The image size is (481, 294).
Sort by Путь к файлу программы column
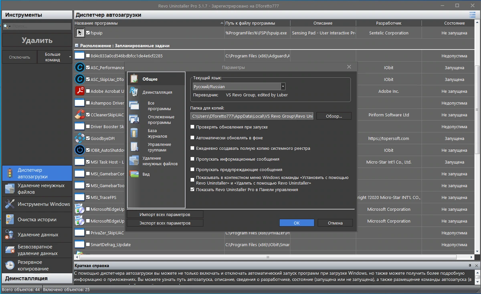click(x=257, y=23)
